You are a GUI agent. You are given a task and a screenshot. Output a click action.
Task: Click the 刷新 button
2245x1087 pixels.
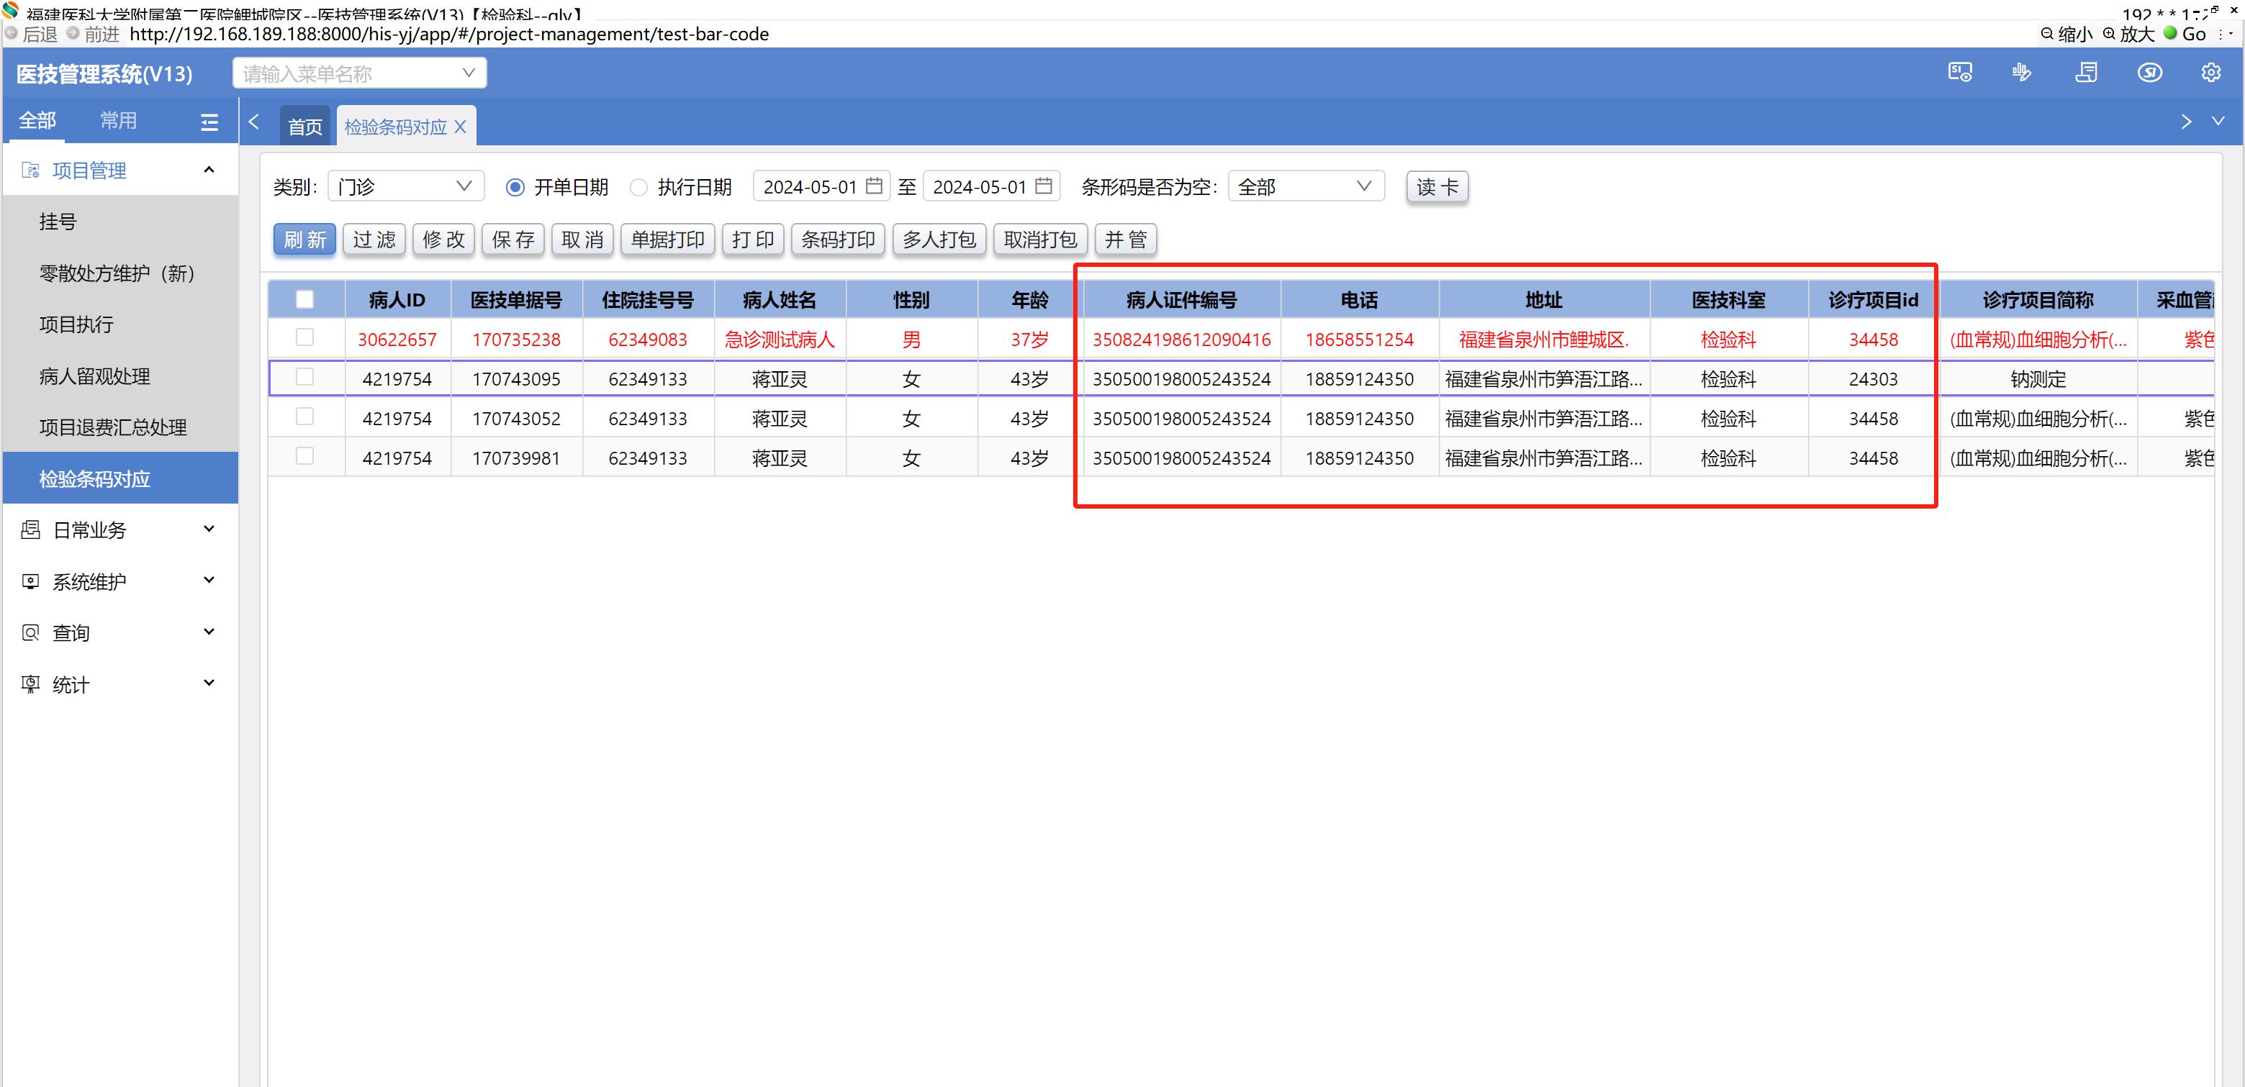click(304, 240)
